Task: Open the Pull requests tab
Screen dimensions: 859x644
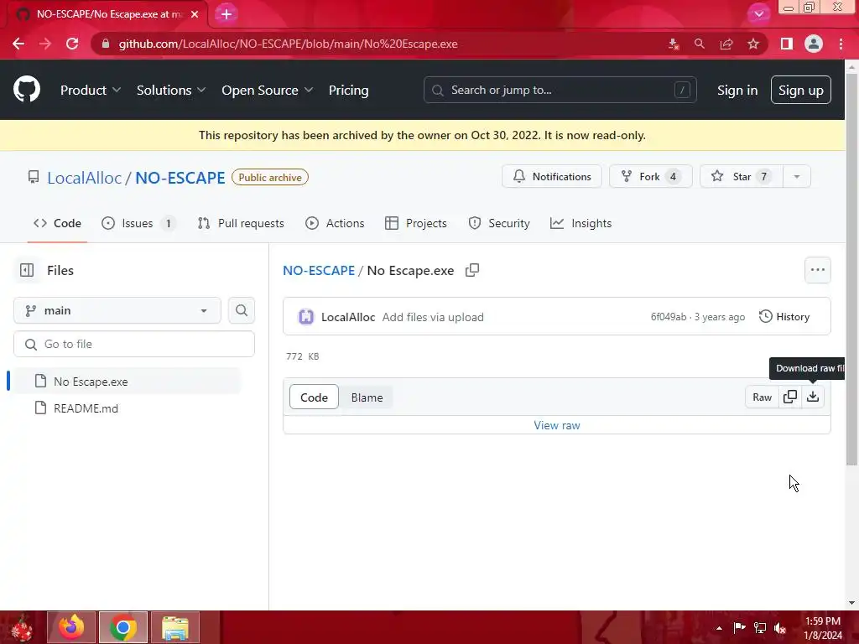Action: (241, 223)
